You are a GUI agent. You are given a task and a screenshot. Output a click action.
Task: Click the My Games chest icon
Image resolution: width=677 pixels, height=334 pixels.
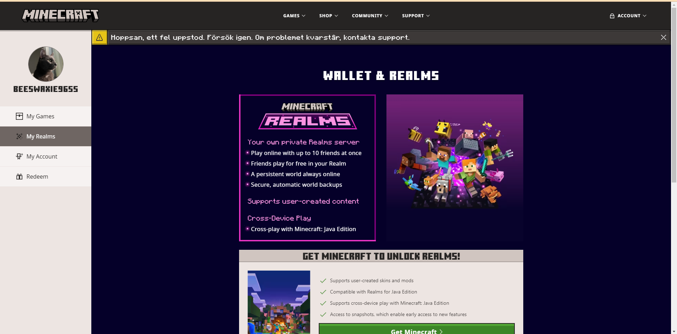click(19, 116)
